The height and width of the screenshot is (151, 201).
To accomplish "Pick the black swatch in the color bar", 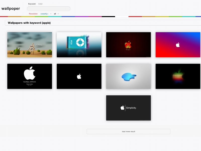I will (x=108, y=17).
